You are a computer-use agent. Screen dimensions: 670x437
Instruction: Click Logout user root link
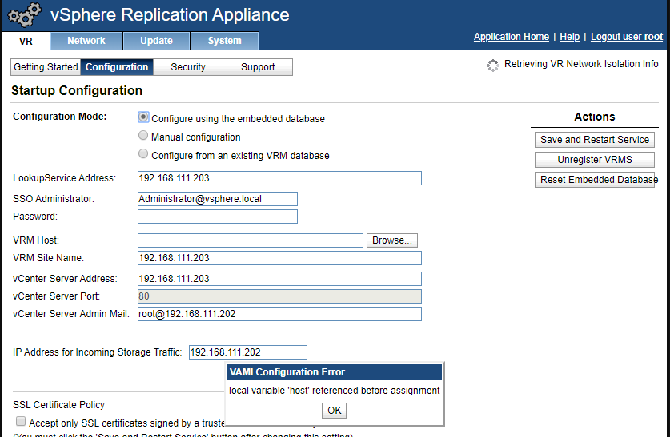627,37
